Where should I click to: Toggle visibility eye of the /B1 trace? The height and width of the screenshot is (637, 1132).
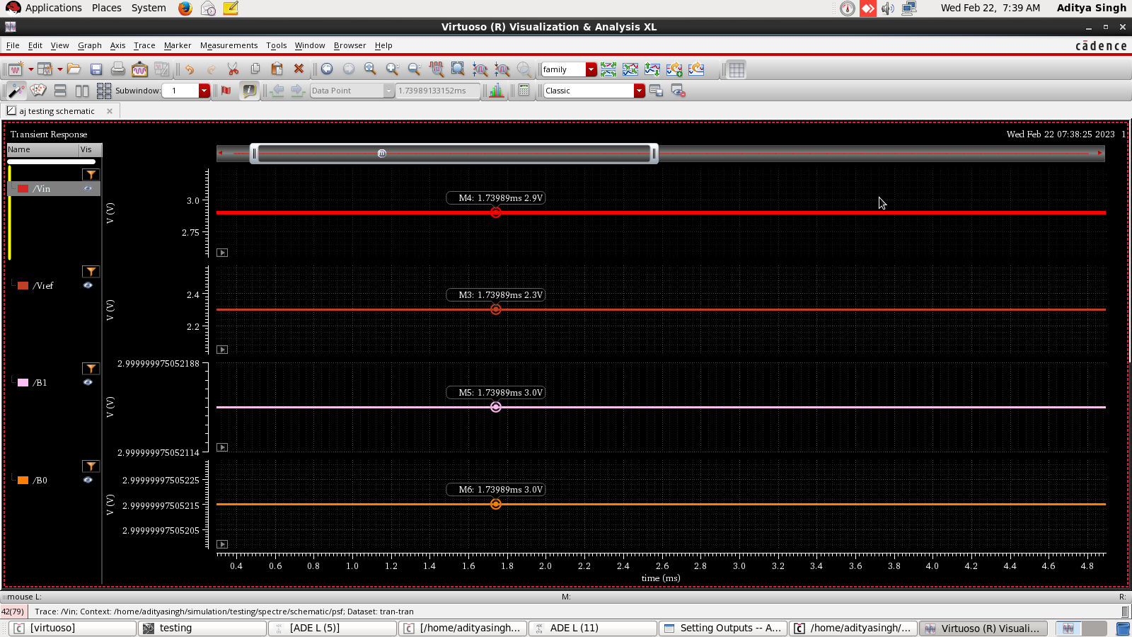88,382
